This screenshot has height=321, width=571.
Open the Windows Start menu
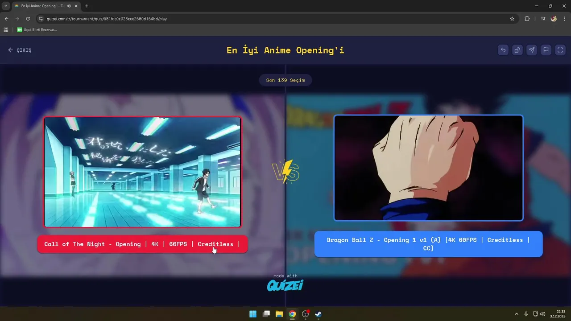click(253, 314)
